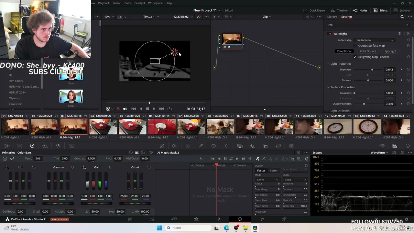
Task: Pick white point with Gain picker
Action: click(84, 167)
